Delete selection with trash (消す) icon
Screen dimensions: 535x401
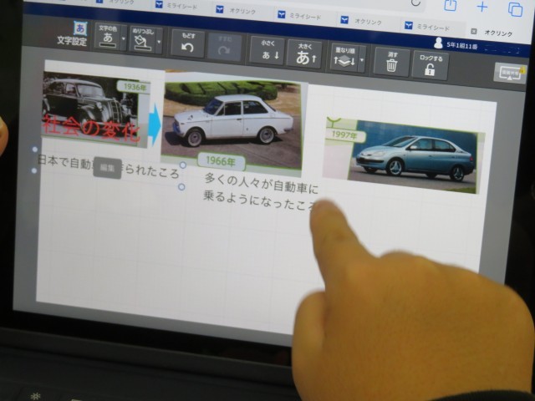pos(391,61)
